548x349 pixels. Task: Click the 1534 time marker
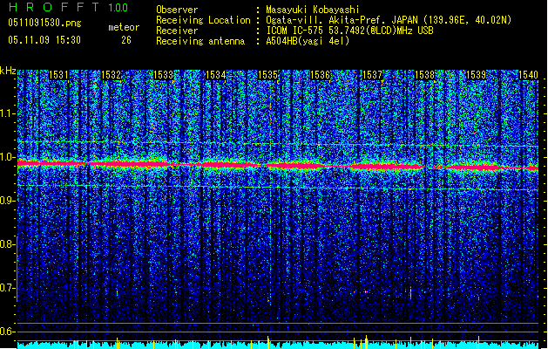(x=216, y=75)
